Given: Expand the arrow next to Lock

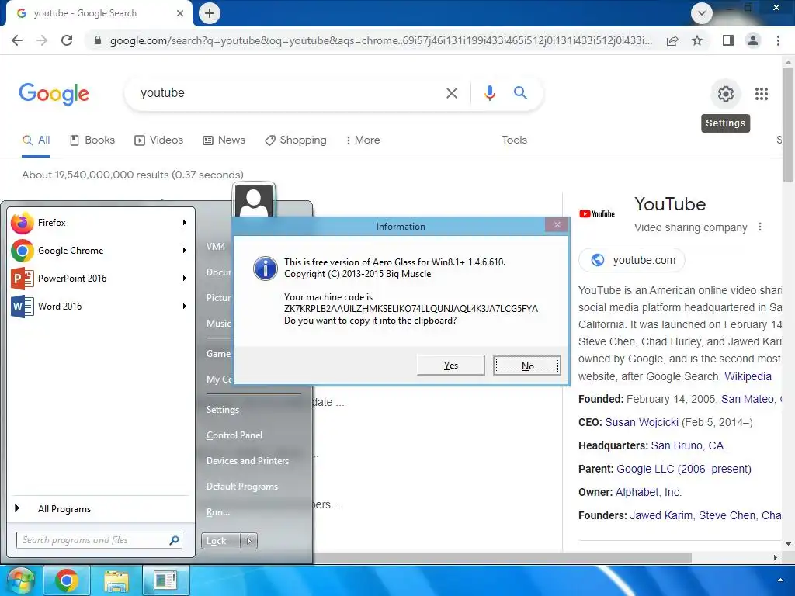Looking at the screenshot, I should click(x=249, y=541).
